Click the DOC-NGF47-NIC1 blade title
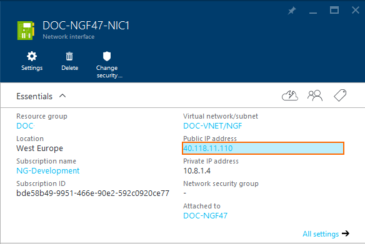365x244 pixels. (x=86, y=26)
